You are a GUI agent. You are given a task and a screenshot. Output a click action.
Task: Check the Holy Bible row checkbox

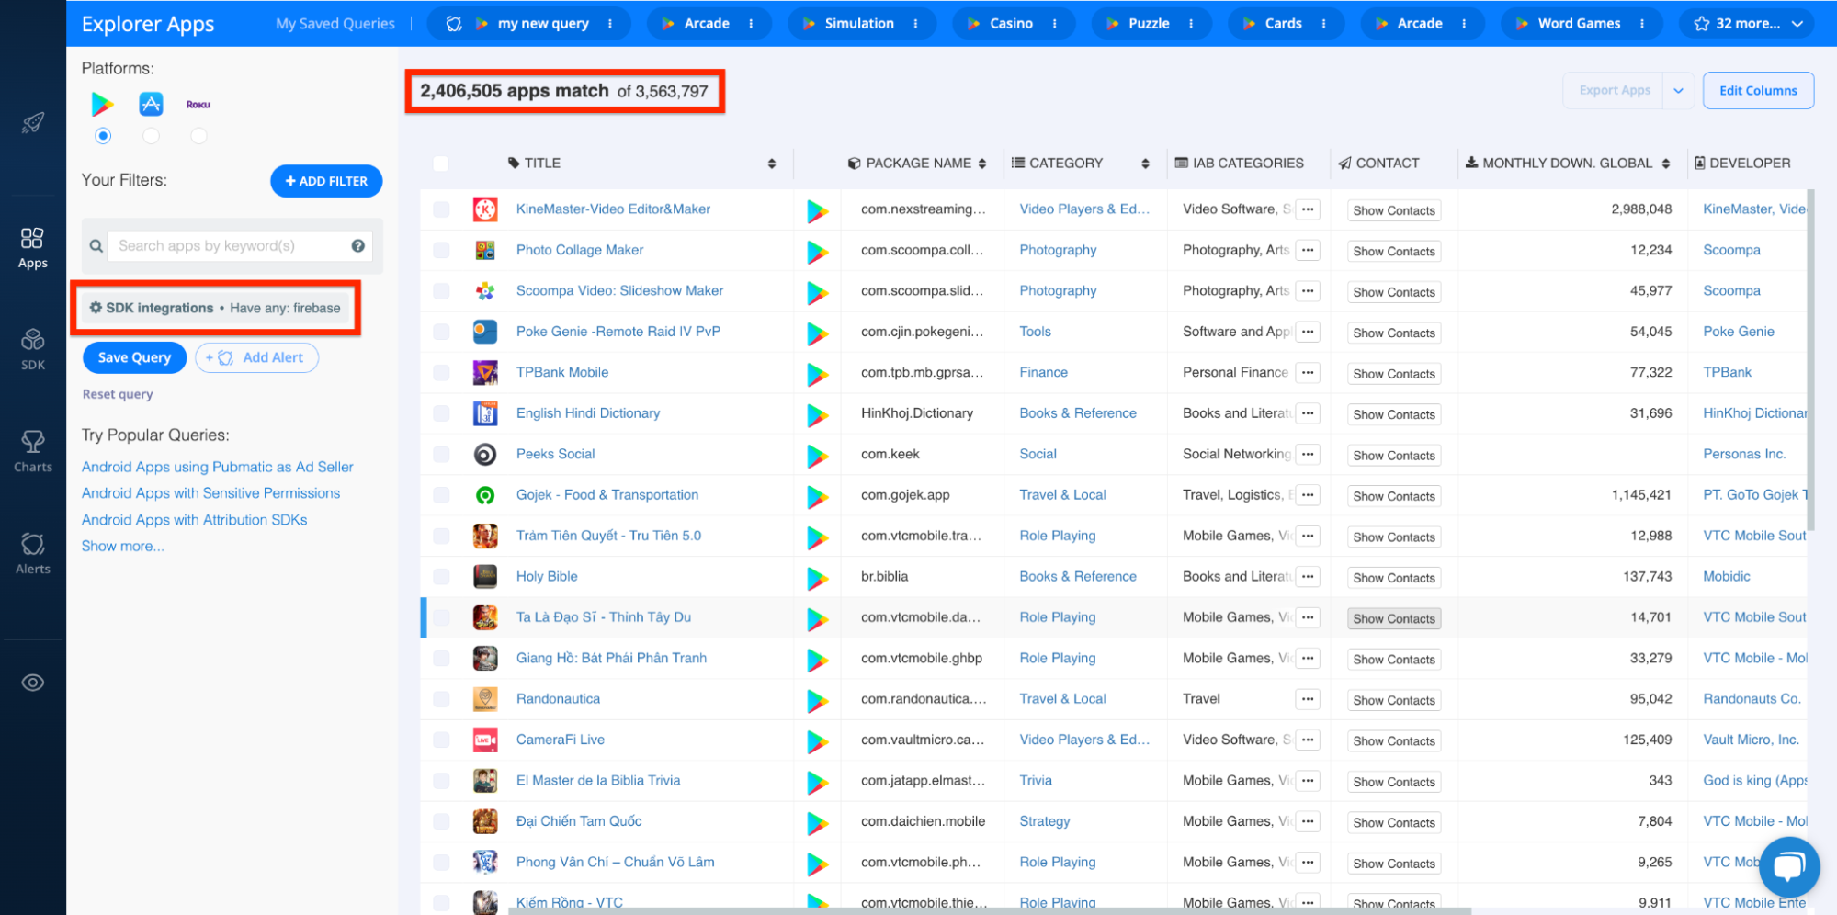441,577
